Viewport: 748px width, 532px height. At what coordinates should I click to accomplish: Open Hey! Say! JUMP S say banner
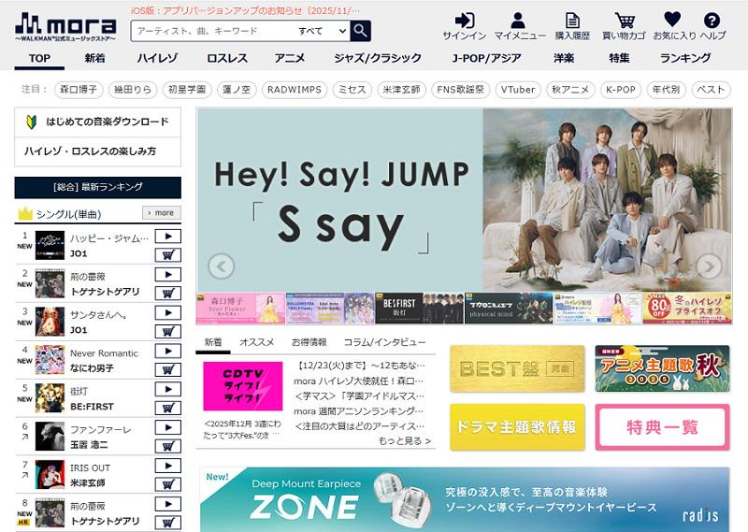pos(464,200)
